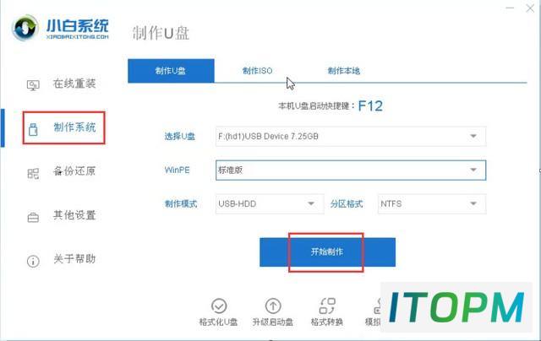
Task: Switch to the 制作本地 tab
Action: pyautogui.click(x=344, y=71)
